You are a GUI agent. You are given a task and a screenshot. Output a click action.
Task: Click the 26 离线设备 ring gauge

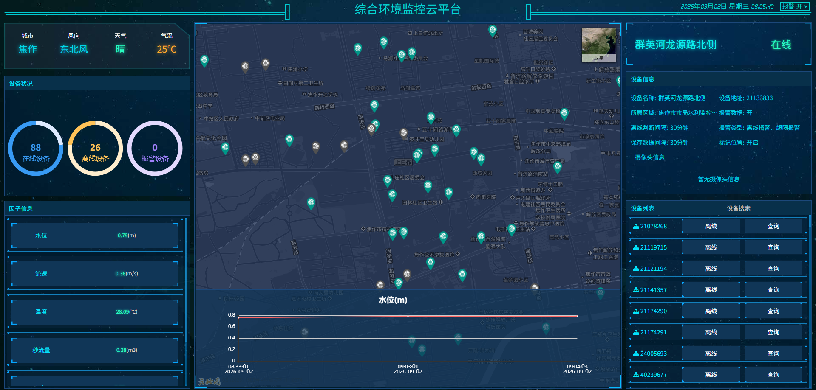(95, 148)
